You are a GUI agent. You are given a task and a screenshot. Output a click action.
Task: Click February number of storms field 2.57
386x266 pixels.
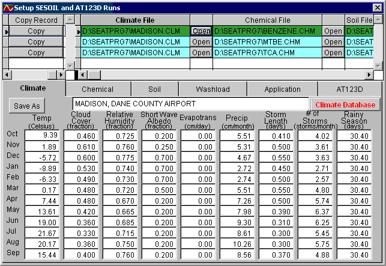click(315, 179)
